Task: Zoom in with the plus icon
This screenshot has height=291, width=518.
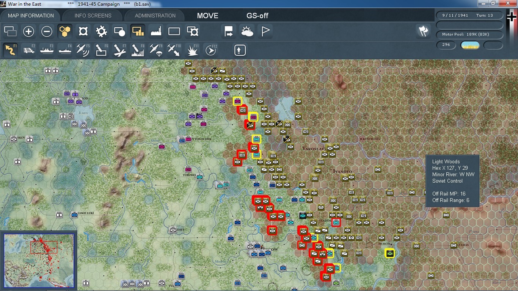Action: (28, 31)
